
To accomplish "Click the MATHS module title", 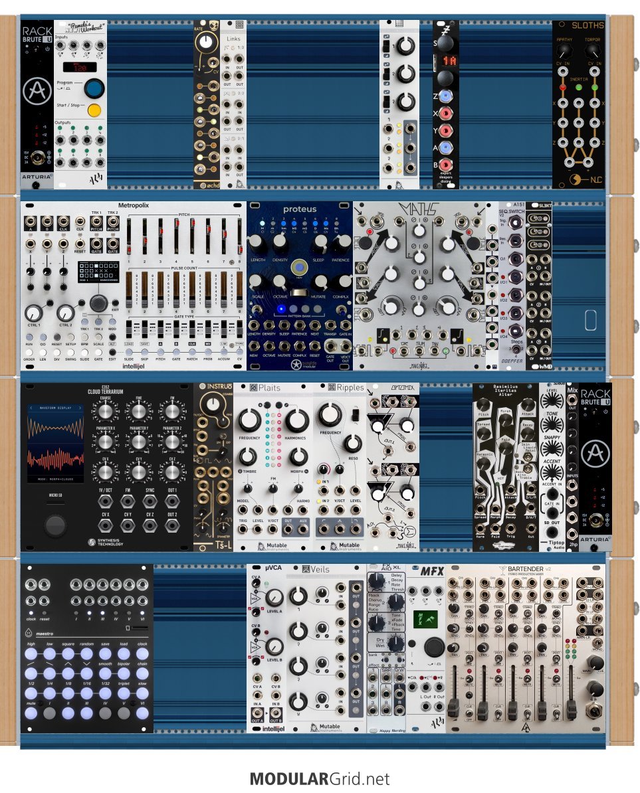I will coord(418,209).
